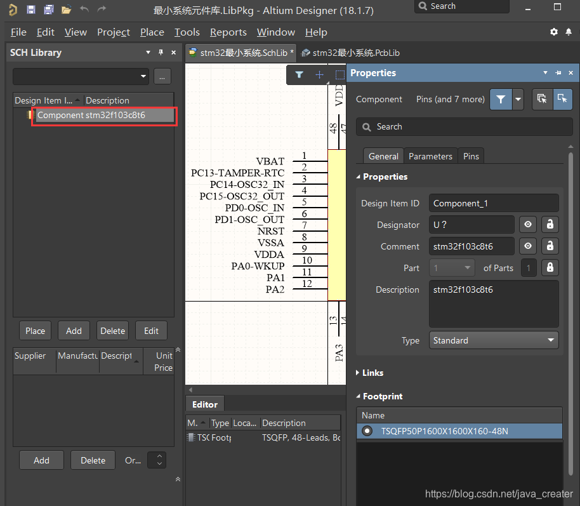Toggle the Part lock icon
The height and width of the screenshot is (506, 580).
pyautogui.click(x=550, y=267)
